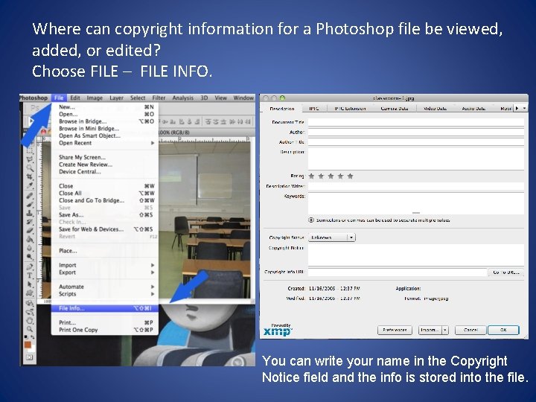This screenshot has height=402, width=536.
Task: Click the Document Title field
Action: pos(416,122)
